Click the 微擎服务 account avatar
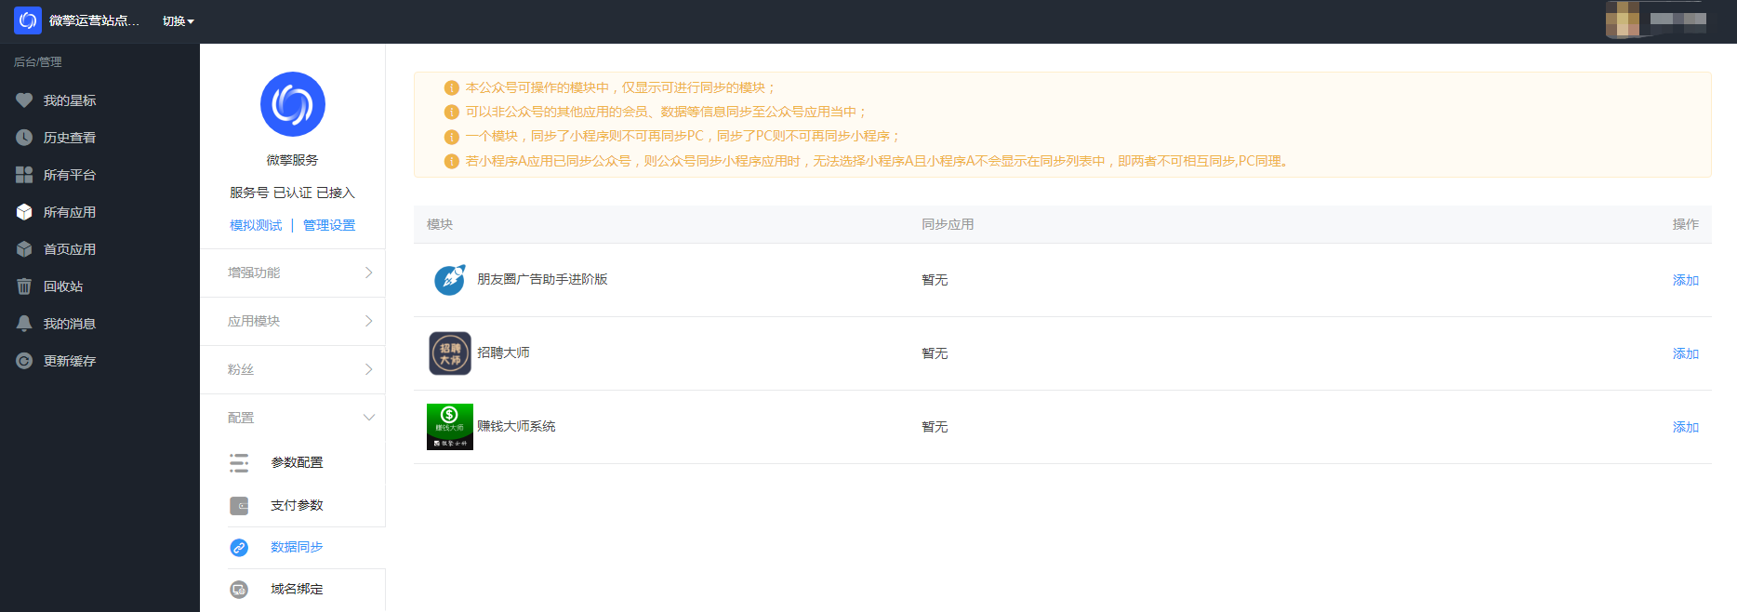 tap(293, 104)
